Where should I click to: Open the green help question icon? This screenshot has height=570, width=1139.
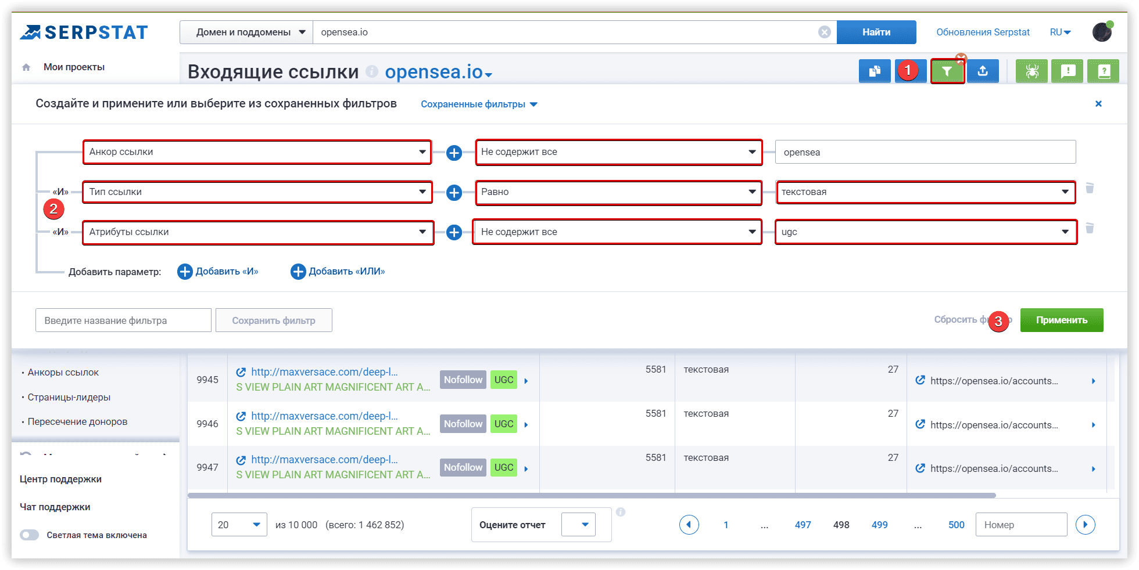(1104, 71)
